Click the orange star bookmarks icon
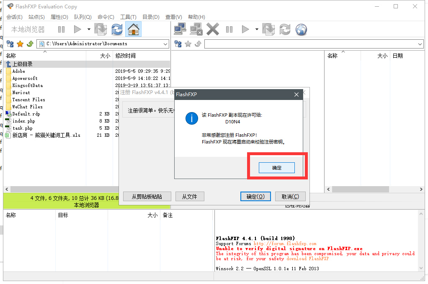 (20, 44)
